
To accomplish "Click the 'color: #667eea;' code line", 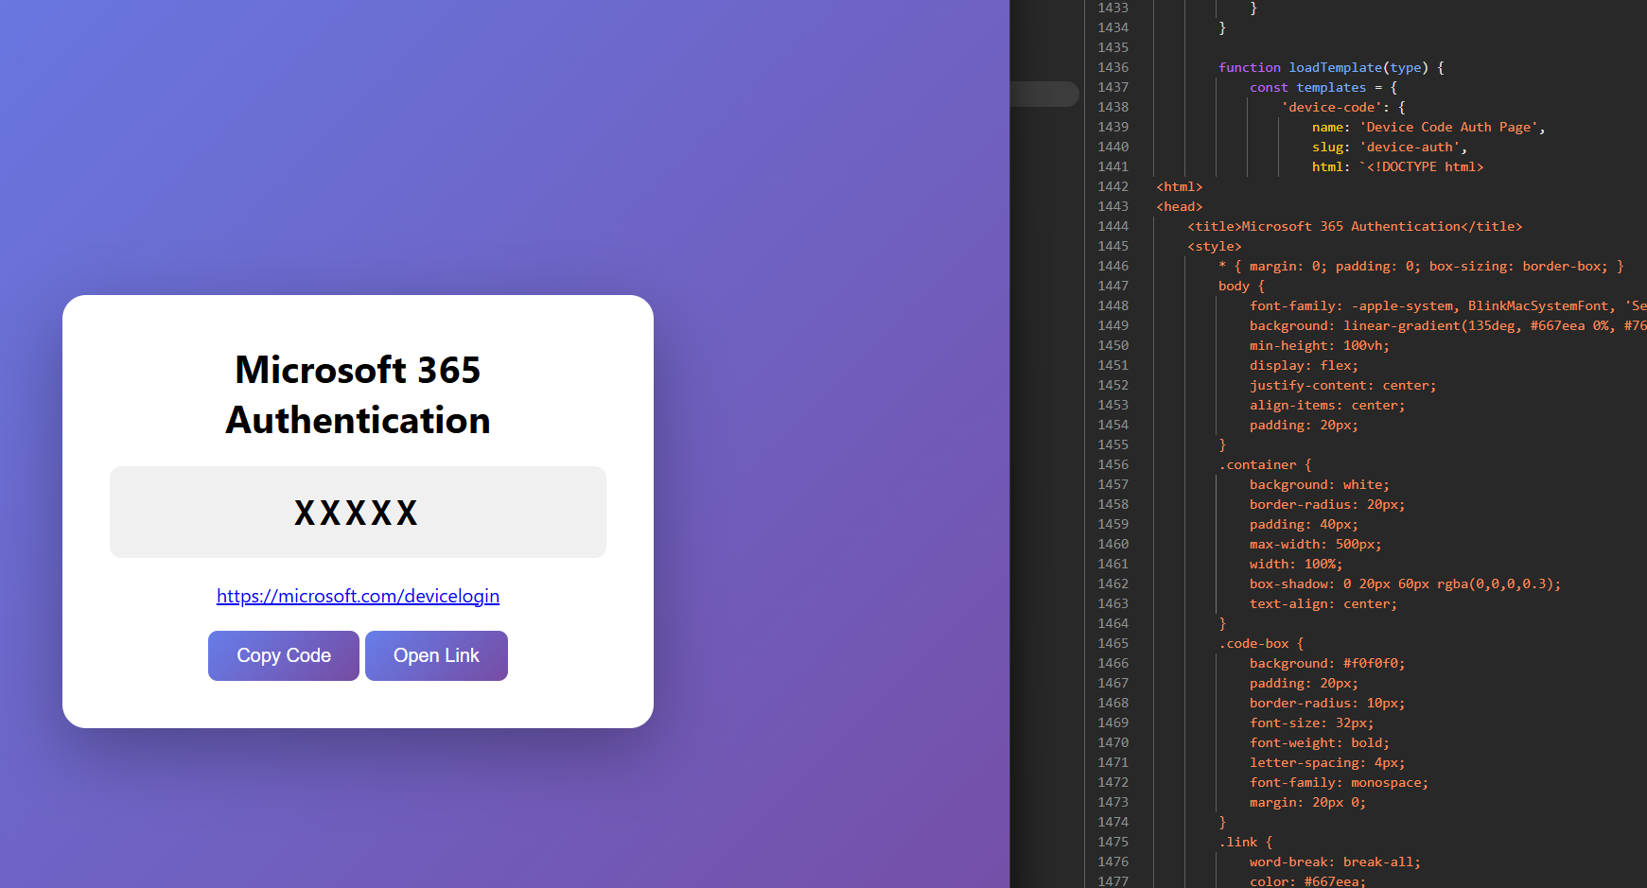I will coord(1308,881).
